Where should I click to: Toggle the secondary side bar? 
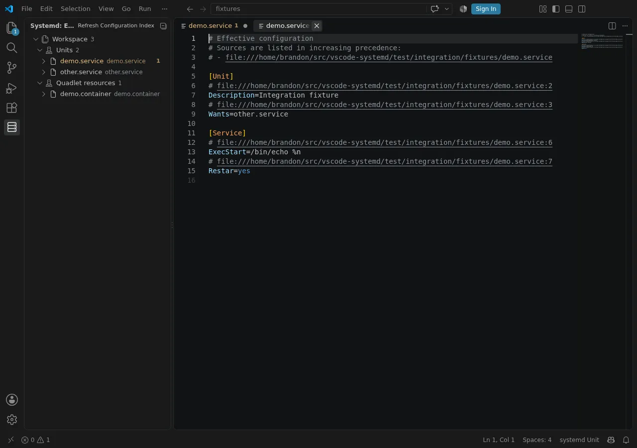(582, 9)
